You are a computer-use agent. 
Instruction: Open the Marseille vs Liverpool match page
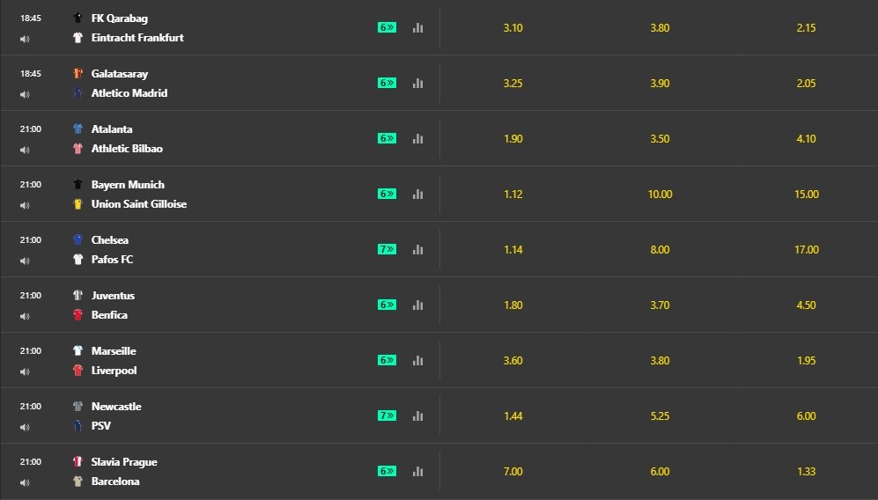tap(114, 361)
